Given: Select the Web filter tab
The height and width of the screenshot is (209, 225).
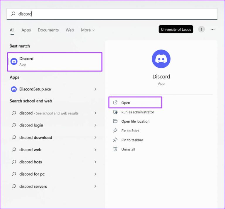Looking at the screenshot, I should [70, 30].
